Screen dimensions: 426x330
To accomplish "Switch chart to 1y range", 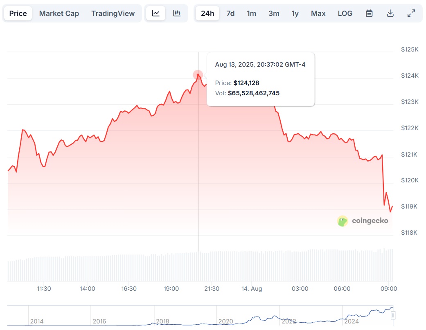I will click(x=295, y=13).
